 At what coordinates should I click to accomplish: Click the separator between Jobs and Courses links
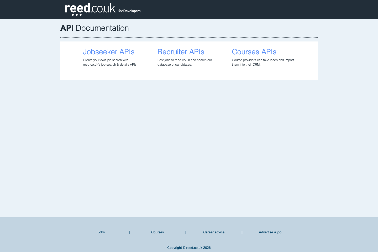pyautogui.click(x=129, y=232)
